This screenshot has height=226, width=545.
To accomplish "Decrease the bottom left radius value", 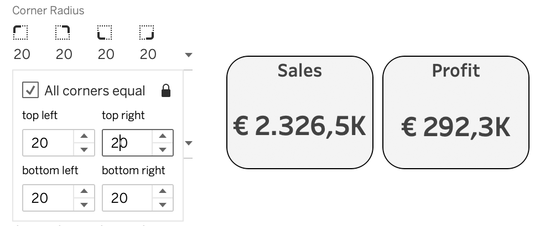I will pos(84,205).
